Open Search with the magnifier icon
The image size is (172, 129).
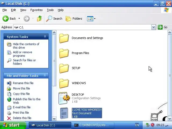tap(49, 19)
